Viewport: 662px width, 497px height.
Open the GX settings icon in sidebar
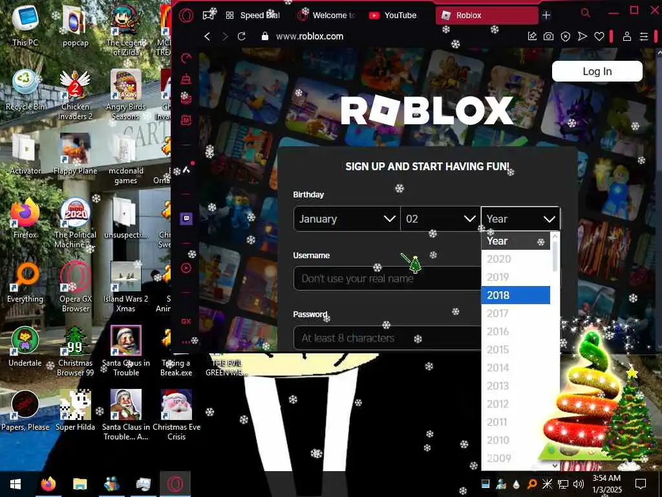click(186, 321)
